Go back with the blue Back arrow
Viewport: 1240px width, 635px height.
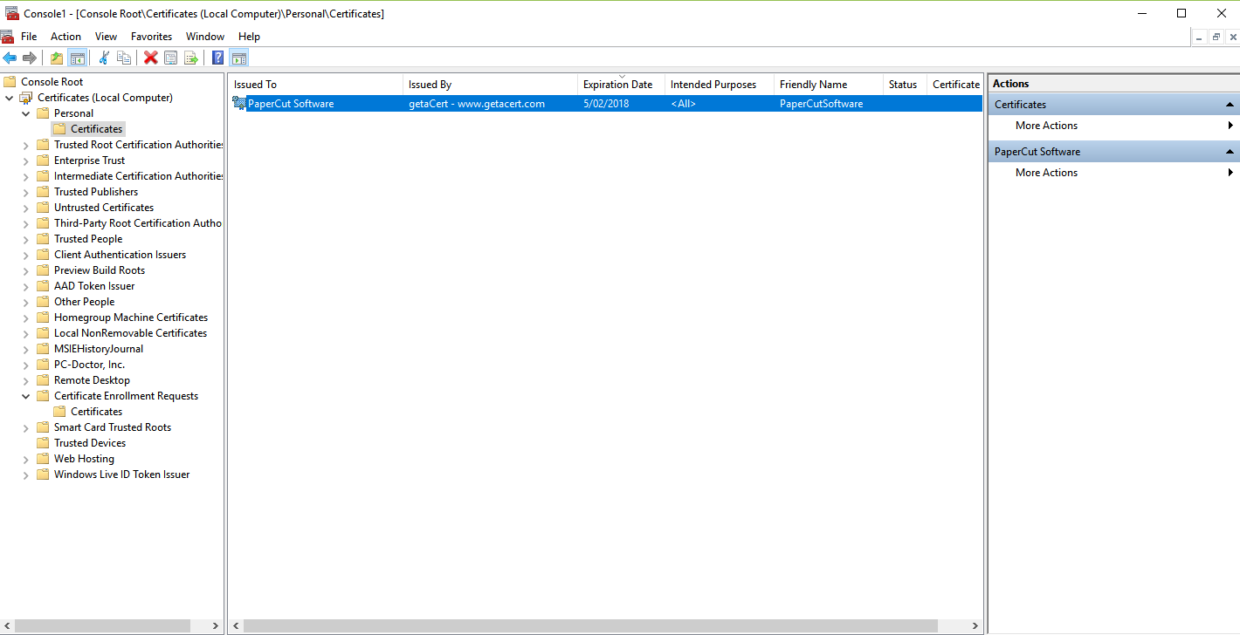pos(10,58)
